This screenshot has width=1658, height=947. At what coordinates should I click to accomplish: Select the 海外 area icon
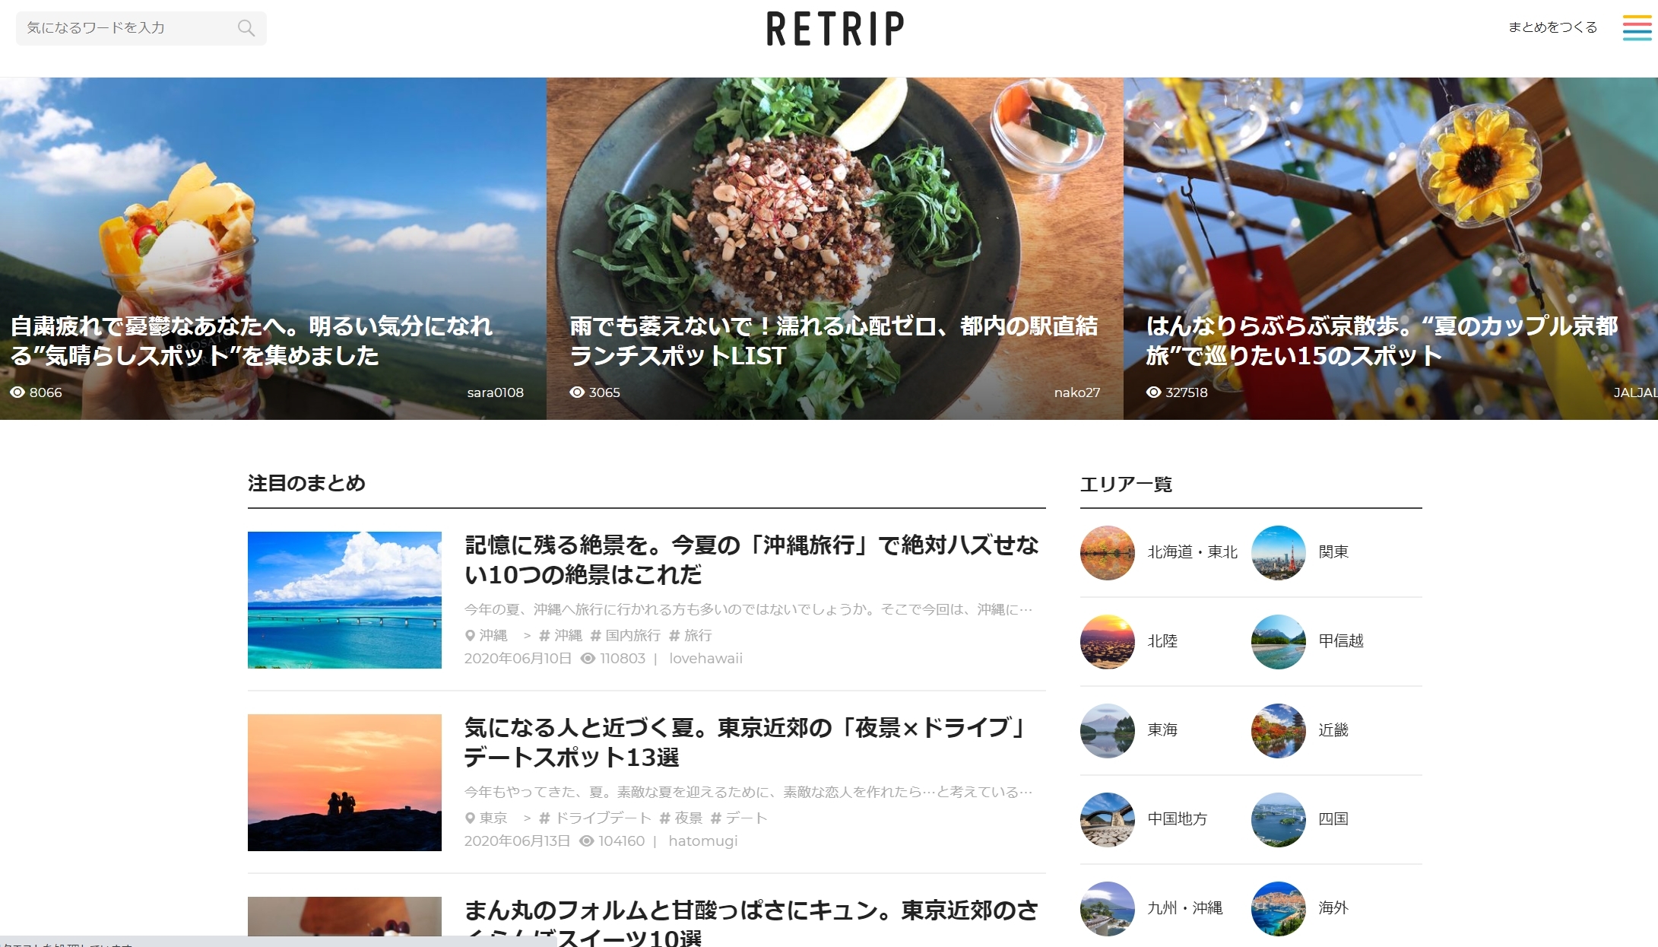[1278, 908]
